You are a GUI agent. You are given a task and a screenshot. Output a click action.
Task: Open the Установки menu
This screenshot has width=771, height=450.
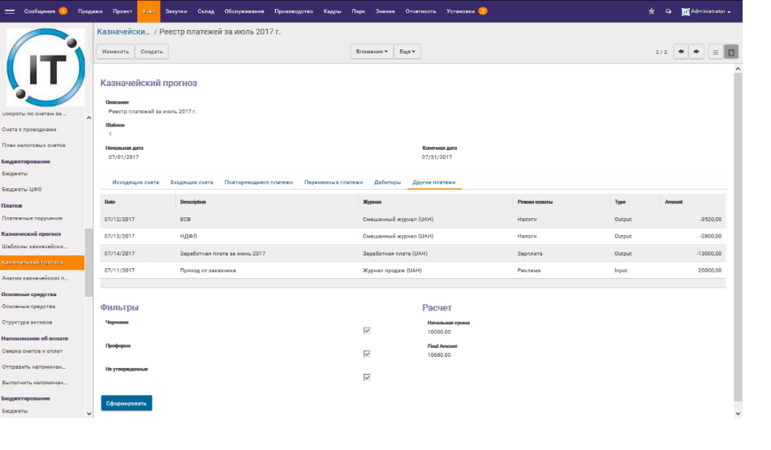461,11
